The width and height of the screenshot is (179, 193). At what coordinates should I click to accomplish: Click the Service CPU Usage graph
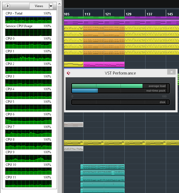(x=28, y=33)
